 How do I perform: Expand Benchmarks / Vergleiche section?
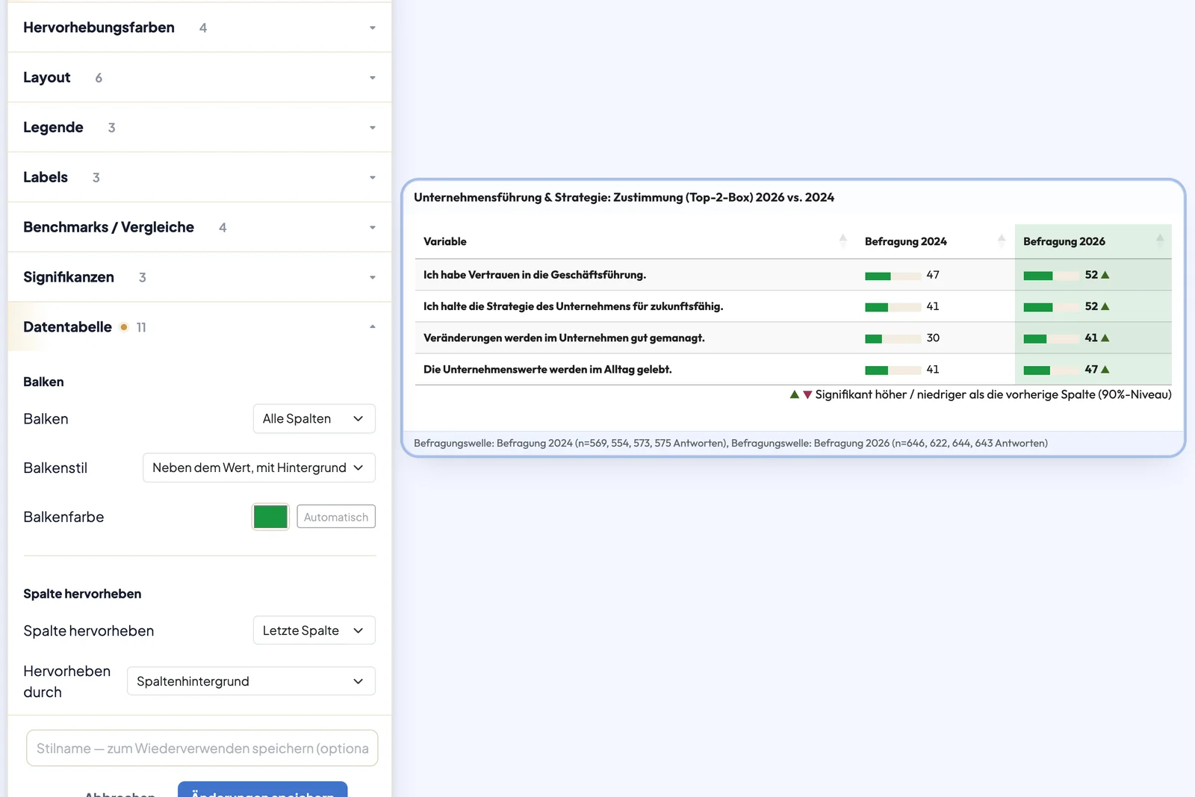click(x=199, y=227)
